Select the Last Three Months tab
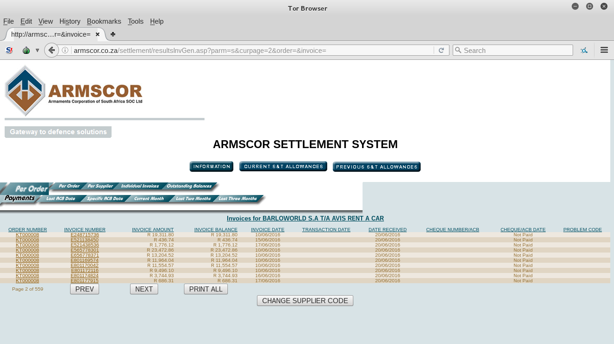 [x=238, y=199]
